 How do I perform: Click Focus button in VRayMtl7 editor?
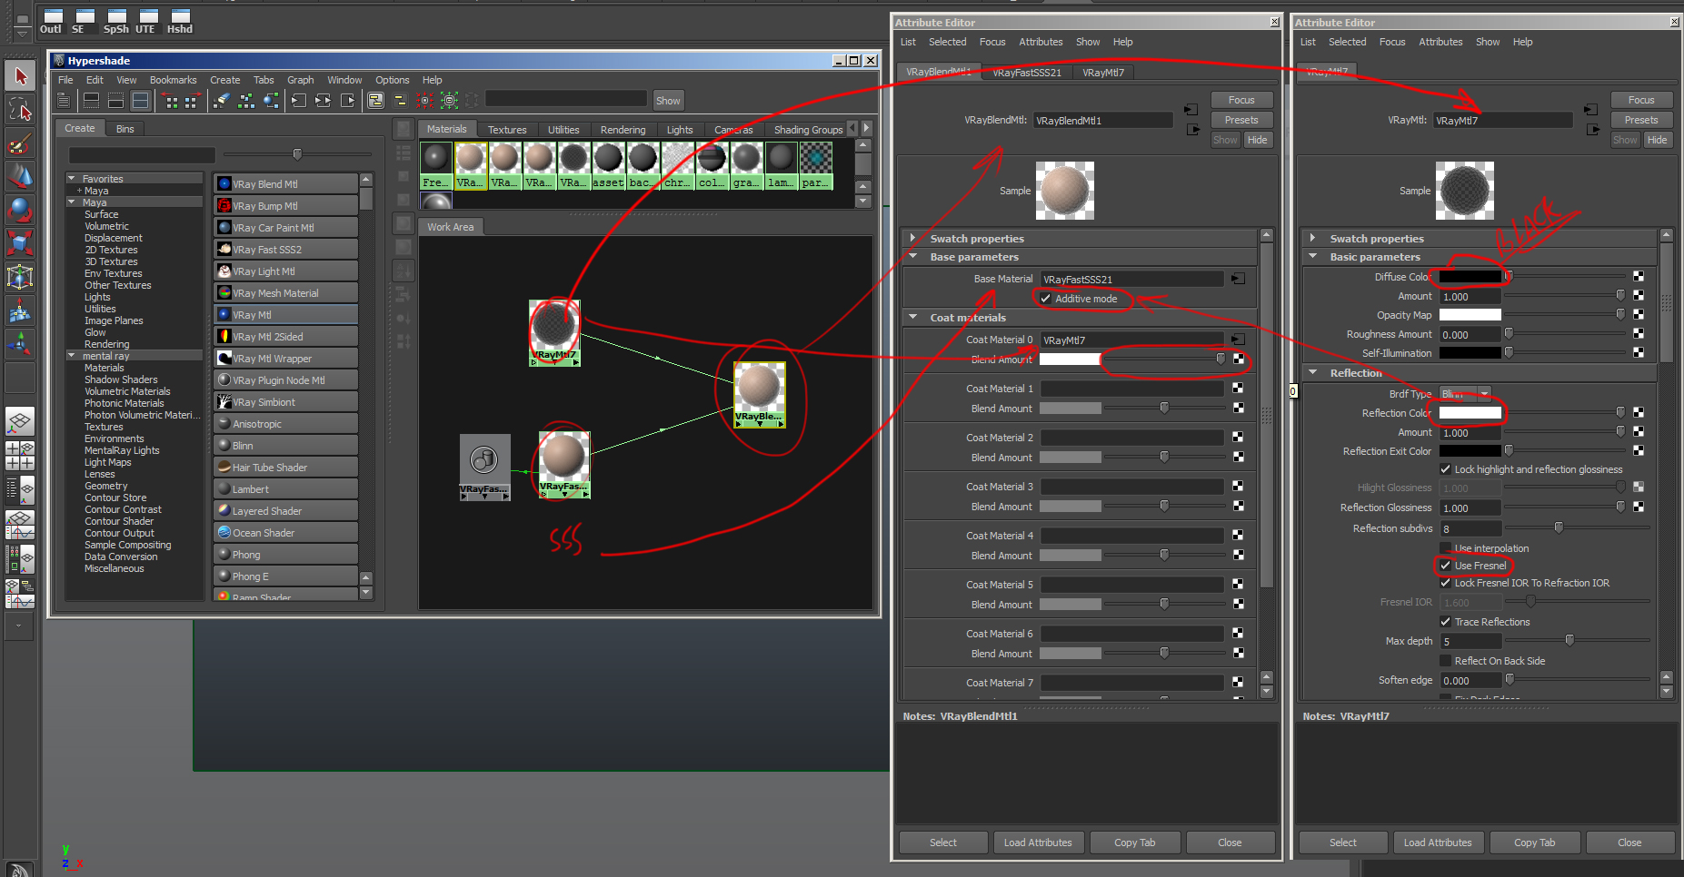pos(1641,100)
